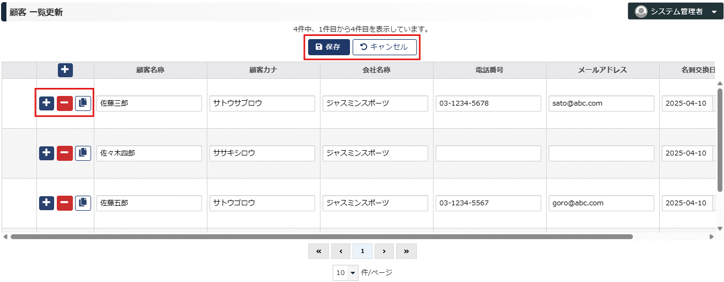Screen dimensions: 724x282
Task: Copy the 佐藤五郎 row
Action: point(83,203)
